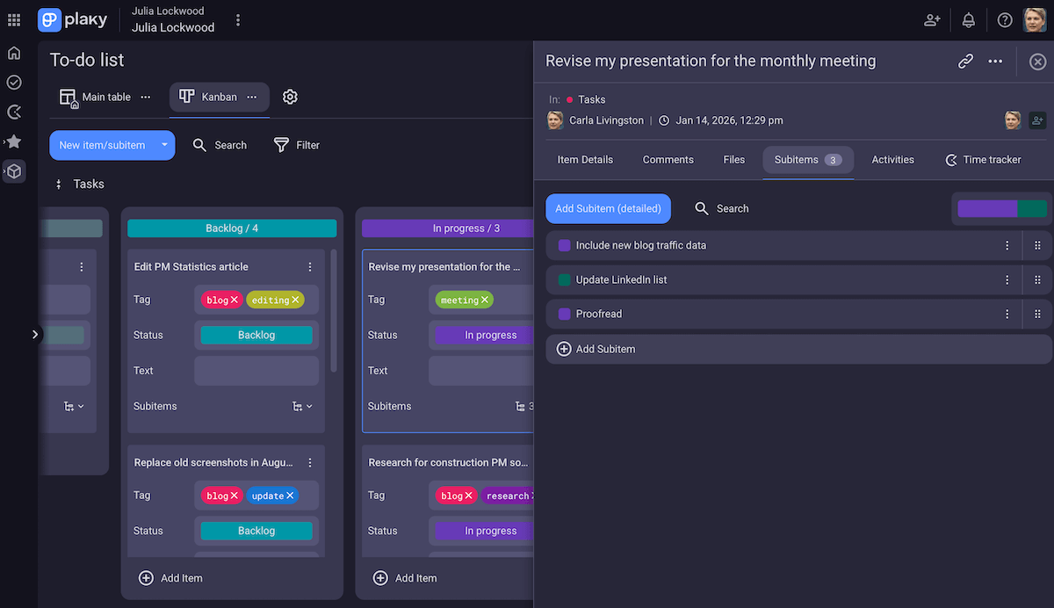The width and height of the screenshot is (1054, 608).
Task: Click Add Item in Backlog column
Action: tap(171, 578)
